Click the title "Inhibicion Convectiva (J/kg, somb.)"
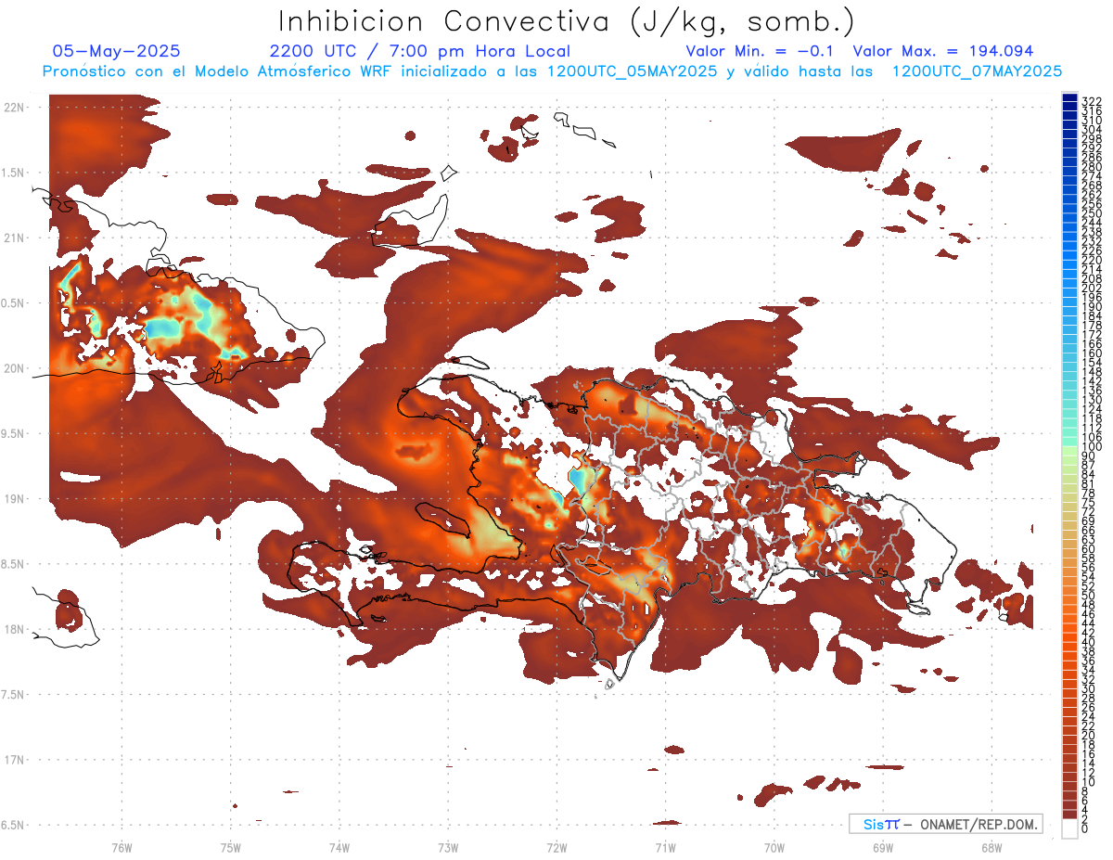 click(566, 21)
